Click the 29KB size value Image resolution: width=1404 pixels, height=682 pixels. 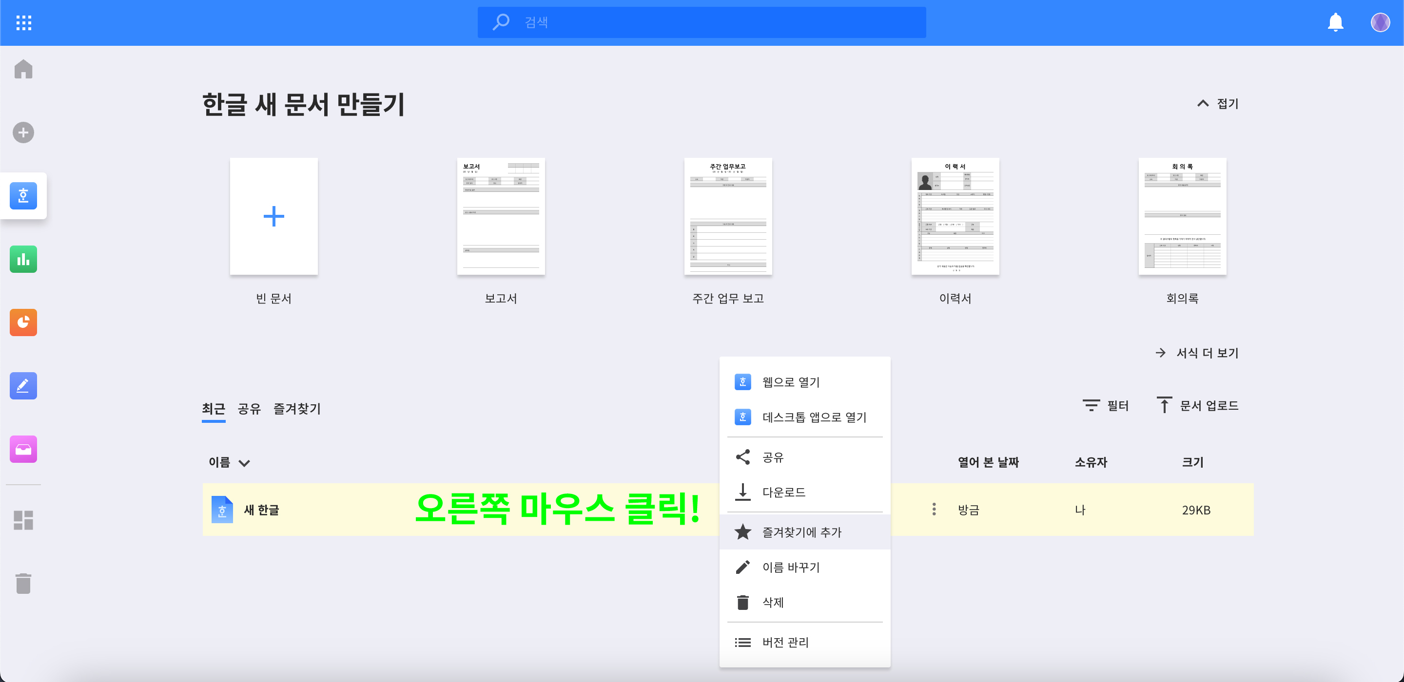(1196, 510)
